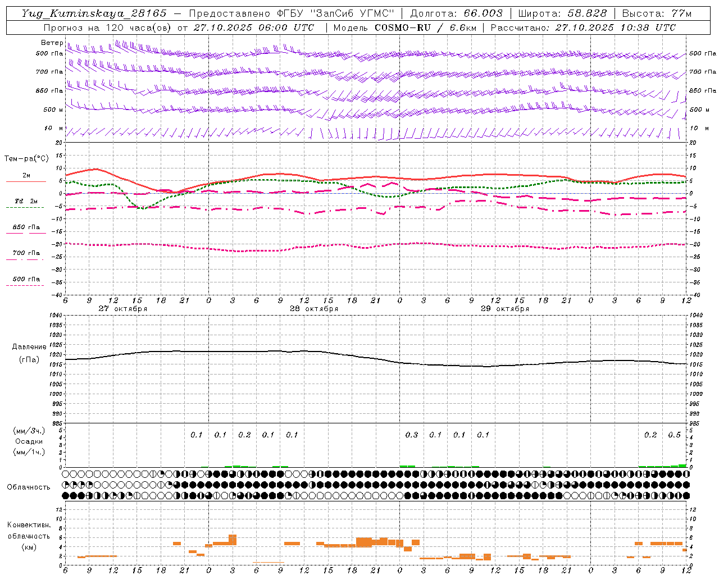Click the 29 октября date label
The image size is (719, 575).
[x=505, y=309]
